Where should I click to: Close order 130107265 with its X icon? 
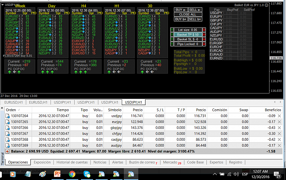(279, 122)
